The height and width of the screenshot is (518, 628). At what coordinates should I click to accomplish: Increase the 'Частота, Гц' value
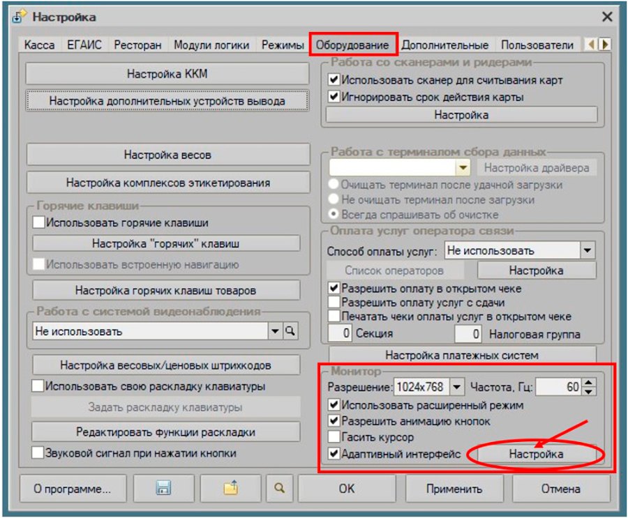point(588,383)
